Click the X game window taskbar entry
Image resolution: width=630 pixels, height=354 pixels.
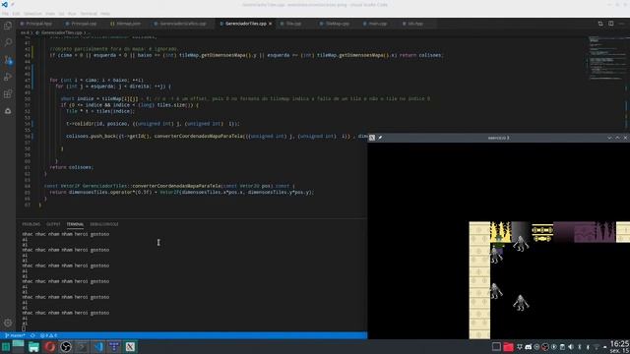click(x=130, y=347)
